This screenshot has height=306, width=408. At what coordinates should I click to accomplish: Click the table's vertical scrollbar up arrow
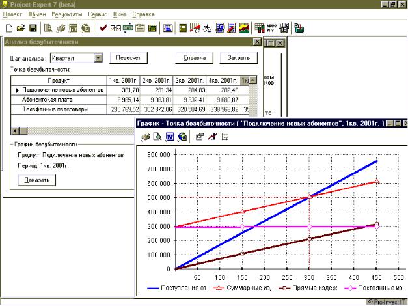(252, 80)
